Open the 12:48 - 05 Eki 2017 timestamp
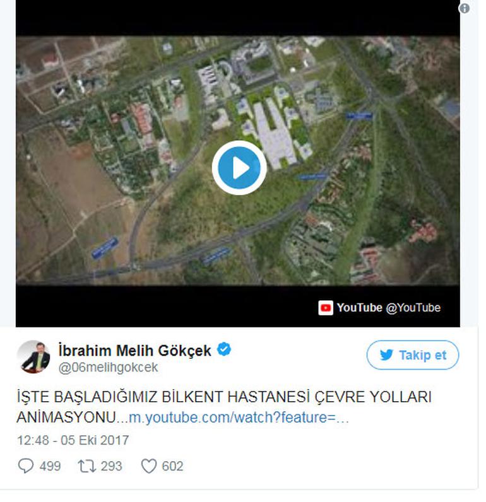 pyautogui.click(x=73, y=440)
